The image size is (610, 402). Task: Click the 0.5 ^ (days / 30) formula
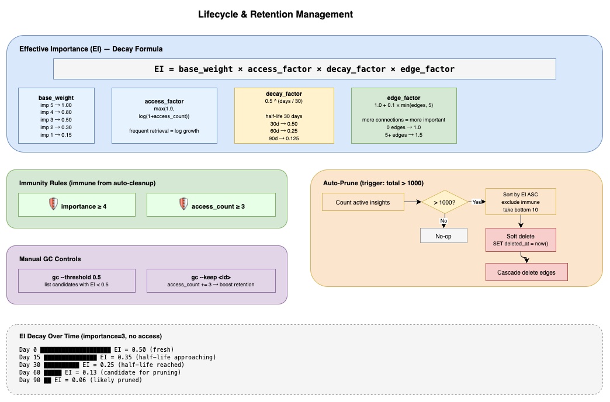pos(284,101)
